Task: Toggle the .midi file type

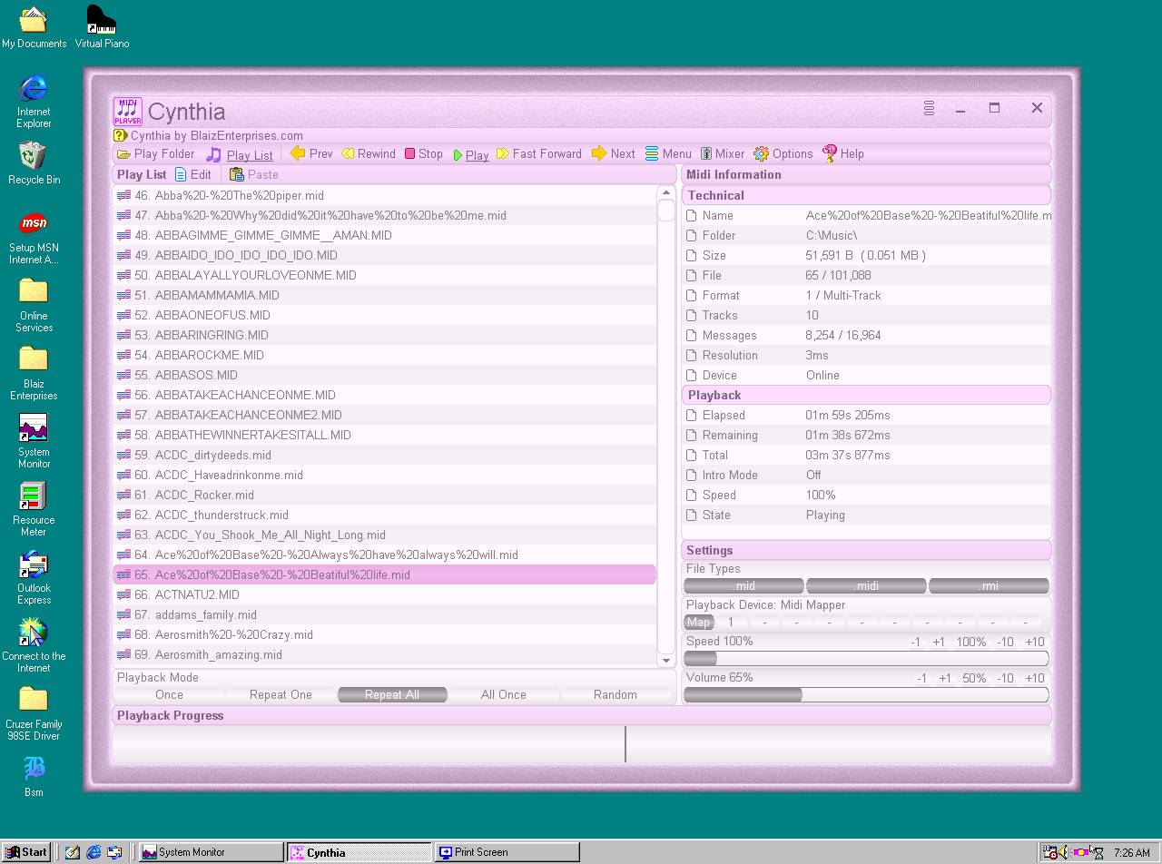Action: (x=867, y=586)
